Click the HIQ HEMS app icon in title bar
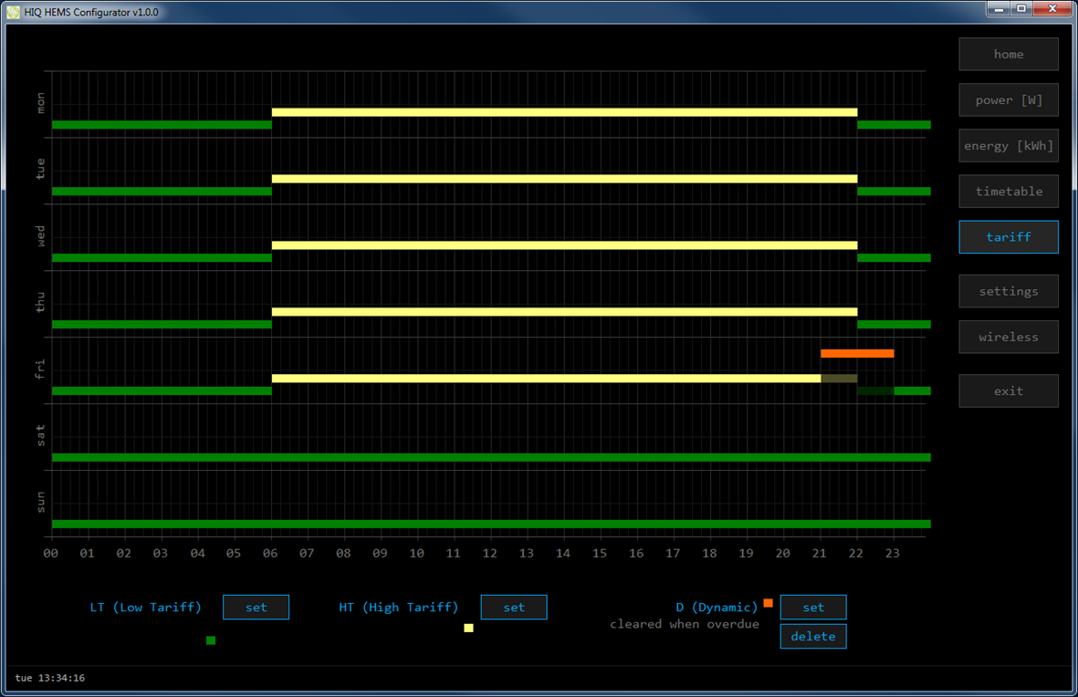Viewport: 1078px width, 697px height. 13,12
